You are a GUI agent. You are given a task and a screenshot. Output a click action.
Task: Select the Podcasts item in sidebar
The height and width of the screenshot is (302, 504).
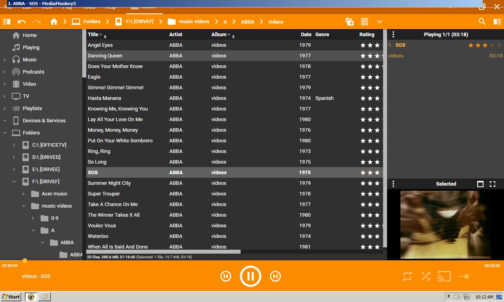click(33, 72)
